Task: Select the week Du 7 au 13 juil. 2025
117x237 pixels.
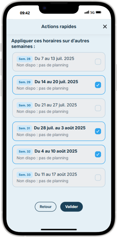Action: 59,62
